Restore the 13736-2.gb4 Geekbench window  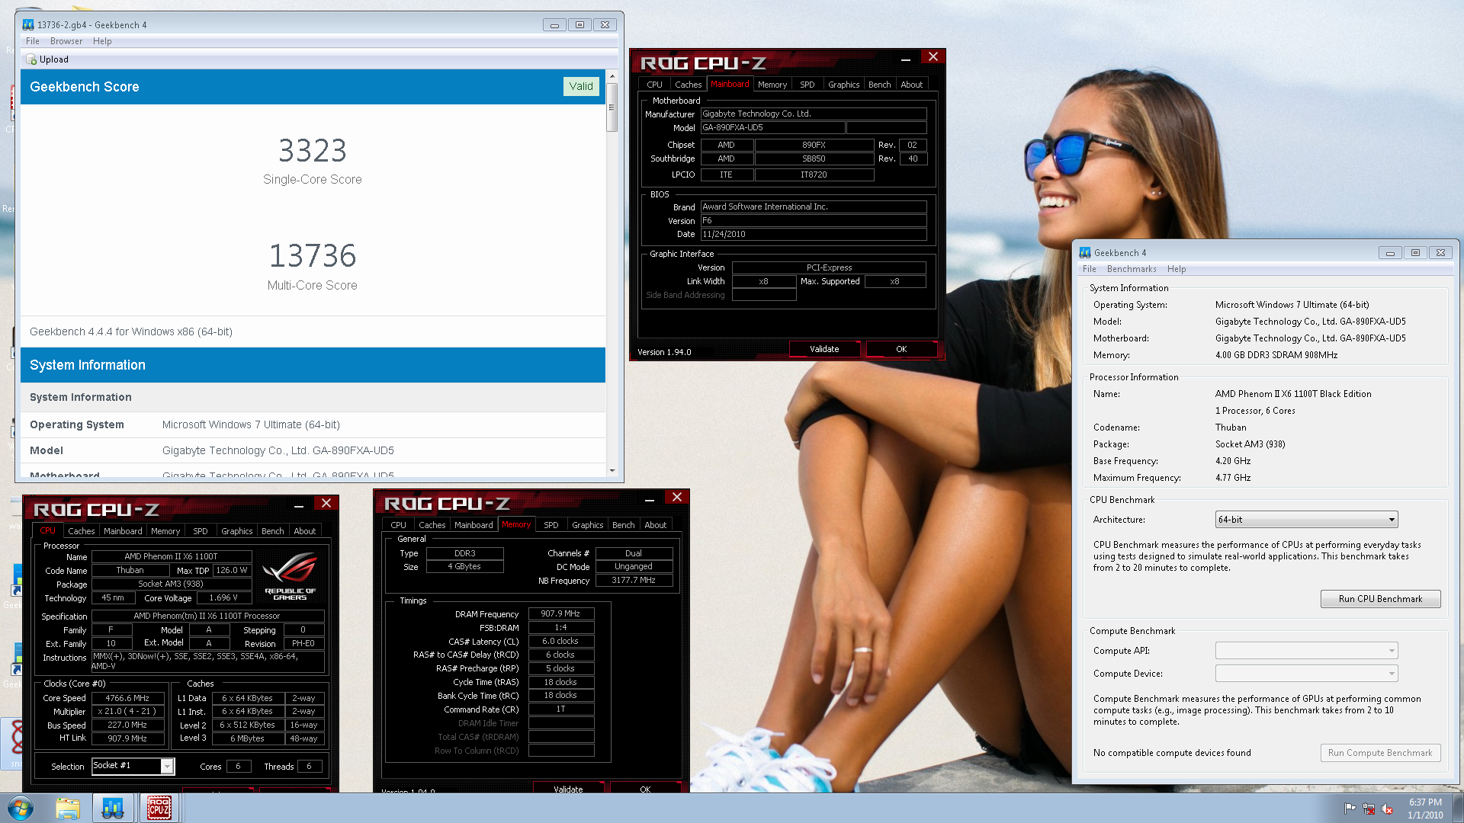pos(579,25)
